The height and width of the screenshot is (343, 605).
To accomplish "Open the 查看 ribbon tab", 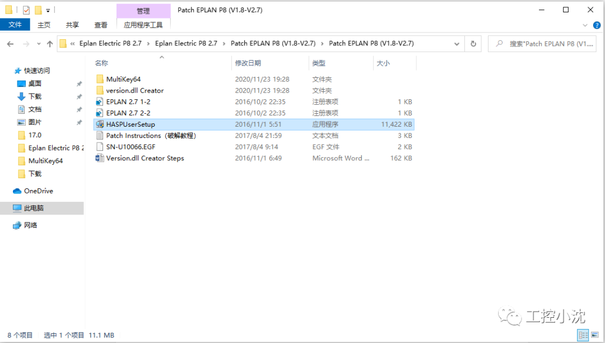I will tap(101, 25).
